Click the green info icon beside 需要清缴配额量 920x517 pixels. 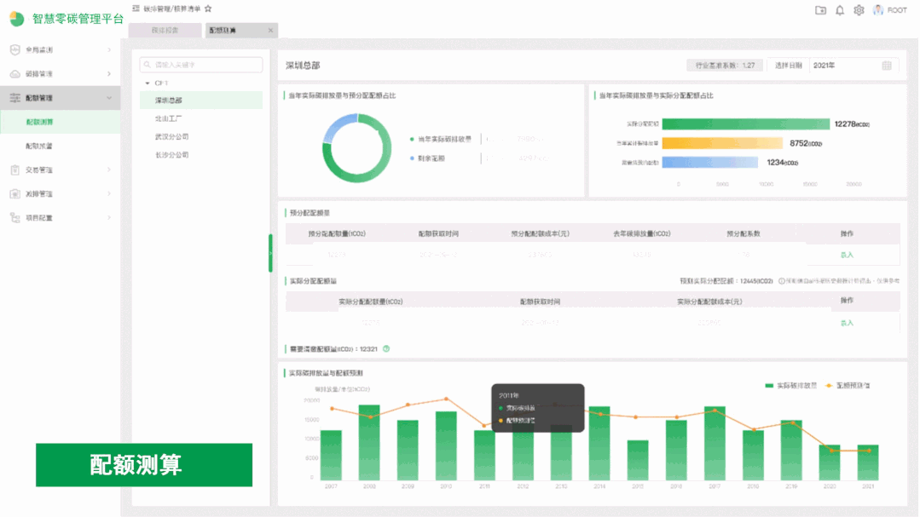(386, 348)
